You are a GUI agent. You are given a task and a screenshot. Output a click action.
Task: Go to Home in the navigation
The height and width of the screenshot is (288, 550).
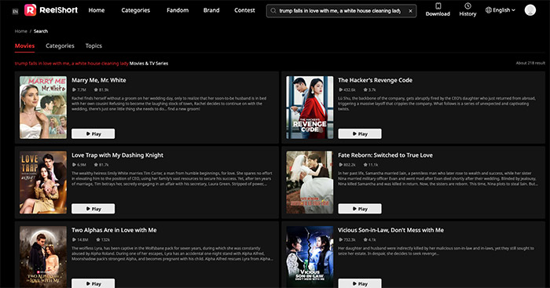97,10
